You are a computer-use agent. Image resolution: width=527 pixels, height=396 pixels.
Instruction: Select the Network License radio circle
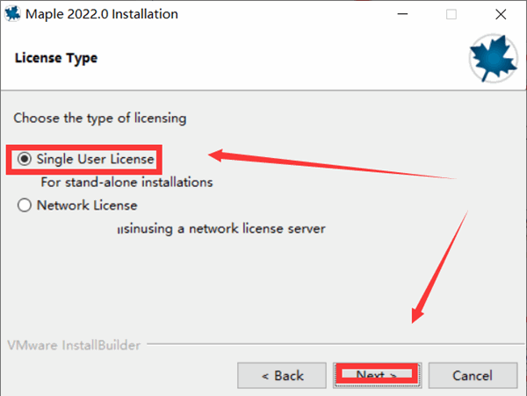pos(24,205)
